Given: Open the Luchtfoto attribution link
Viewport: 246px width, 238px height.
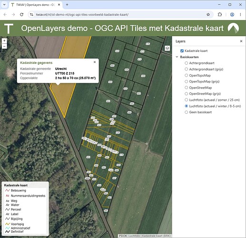Looking at the screenshot, I should point(134,236).
